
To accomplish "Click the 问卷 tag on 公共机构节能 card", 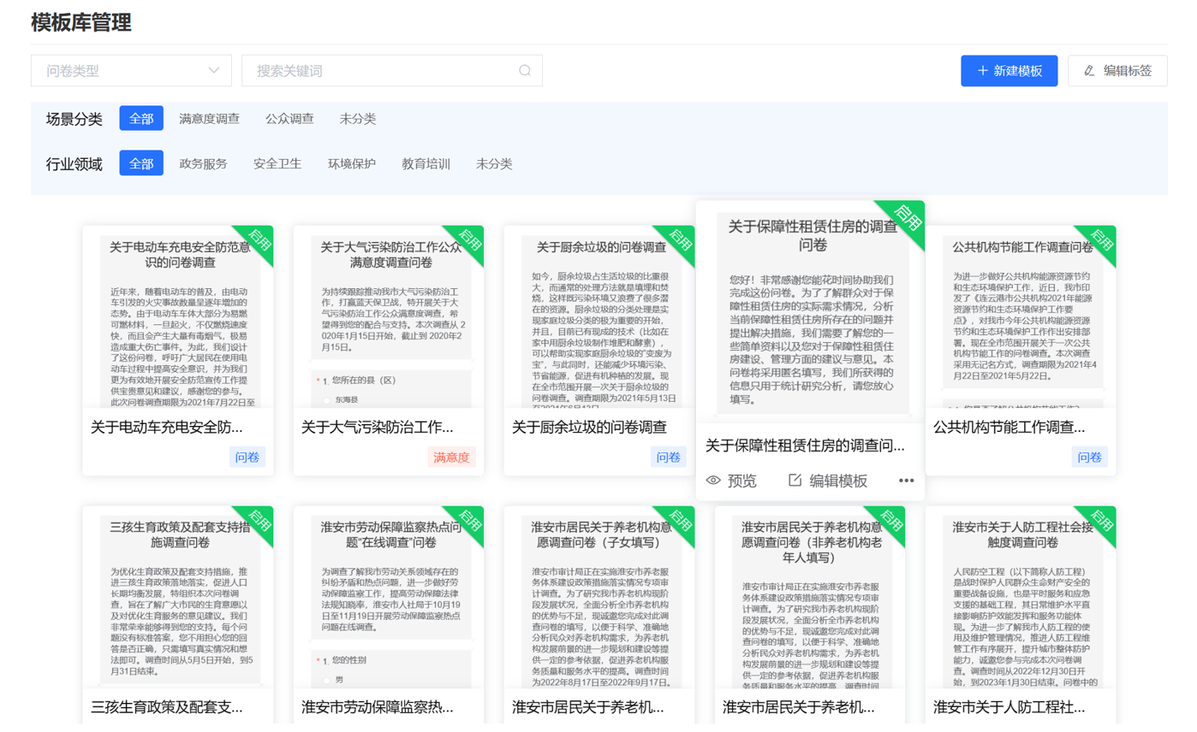I will (1090, 457).
